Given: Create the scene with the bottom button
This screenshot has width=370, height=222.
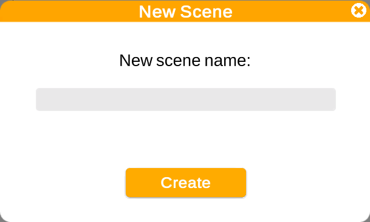Looking at the screenshot, I should pos(186,183).
